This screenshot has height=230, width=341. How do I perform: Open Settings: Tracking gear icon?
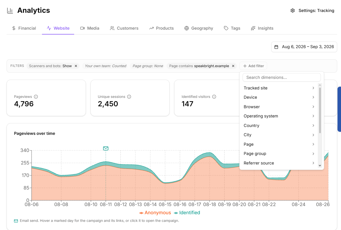pos(292,11)
